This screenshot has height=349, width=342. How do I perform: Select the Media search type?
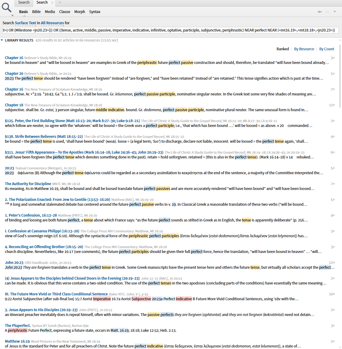tap(50, 12)
